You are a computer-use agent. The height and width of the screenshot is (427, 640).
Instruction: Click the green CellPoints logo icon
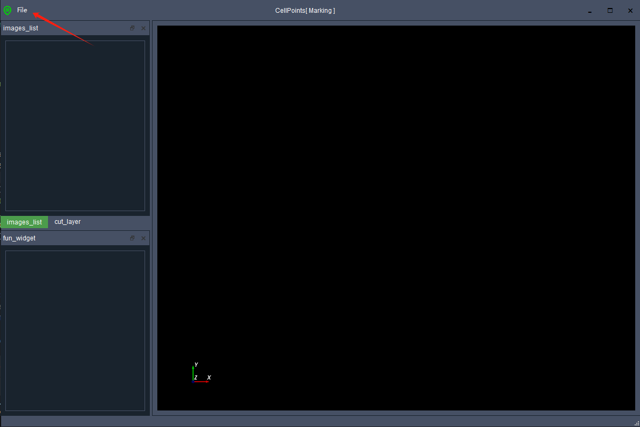pos(7,10)
